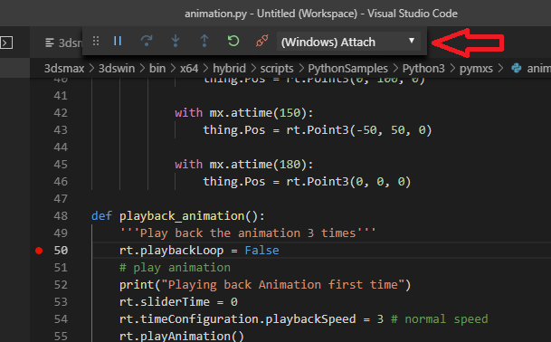The image size is (551, 342).
Task: Toggle the breakpoint on line 50
Action: point(39,251)
